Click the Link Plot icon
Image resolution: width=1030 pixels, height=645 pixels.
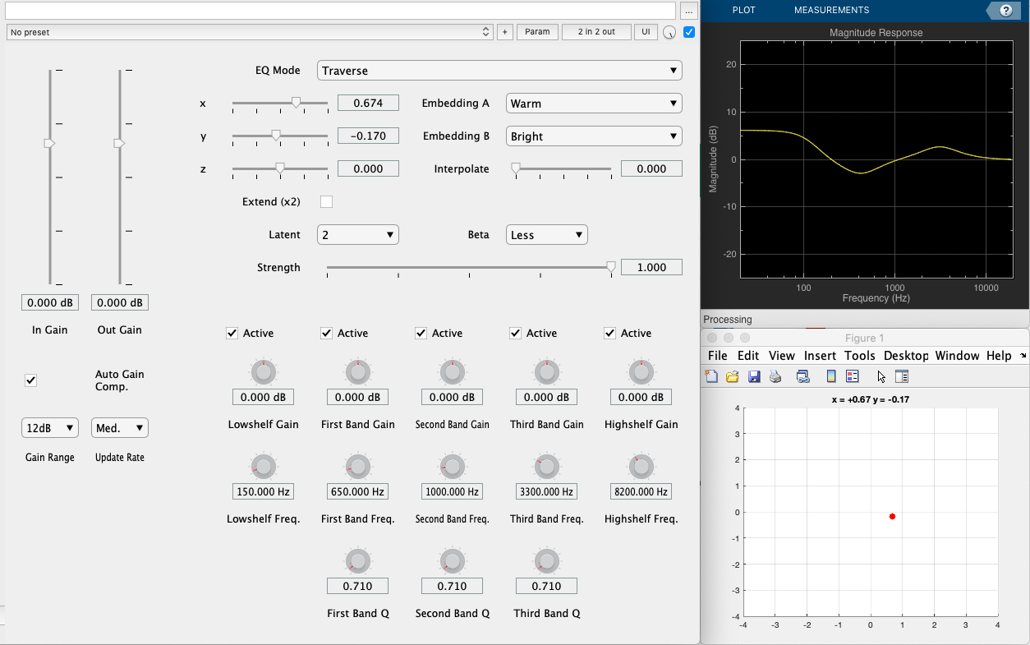803,377
